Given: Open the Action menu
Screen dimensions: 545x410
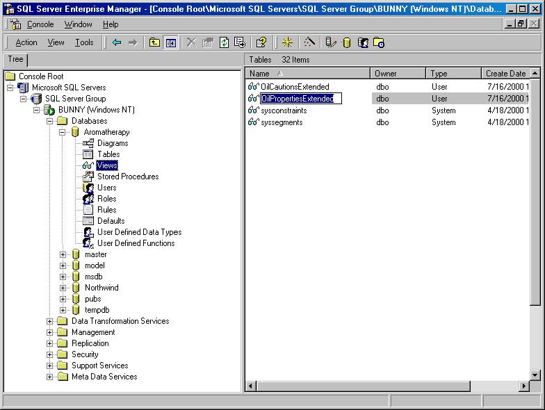Looking at the screenshot, I should [26, 42].
